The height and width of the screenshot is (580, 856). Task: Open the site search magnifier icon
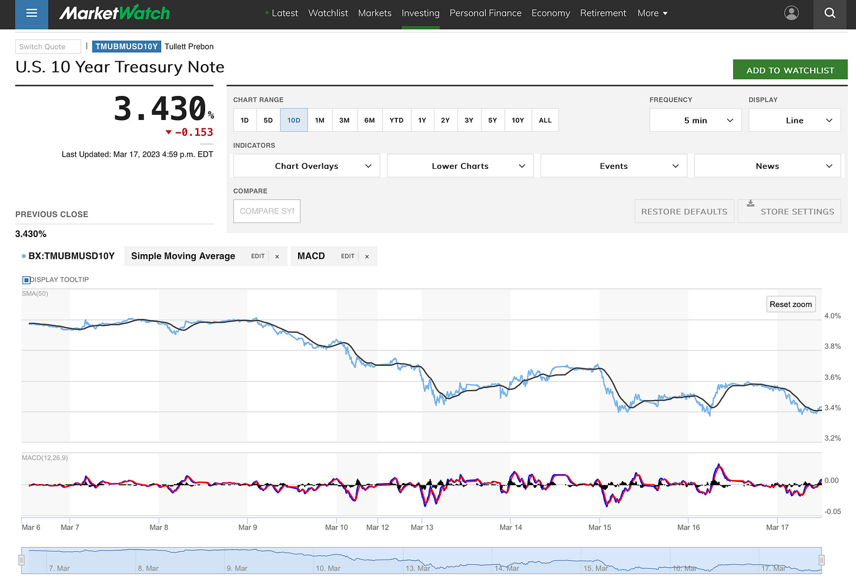(830, 13)
